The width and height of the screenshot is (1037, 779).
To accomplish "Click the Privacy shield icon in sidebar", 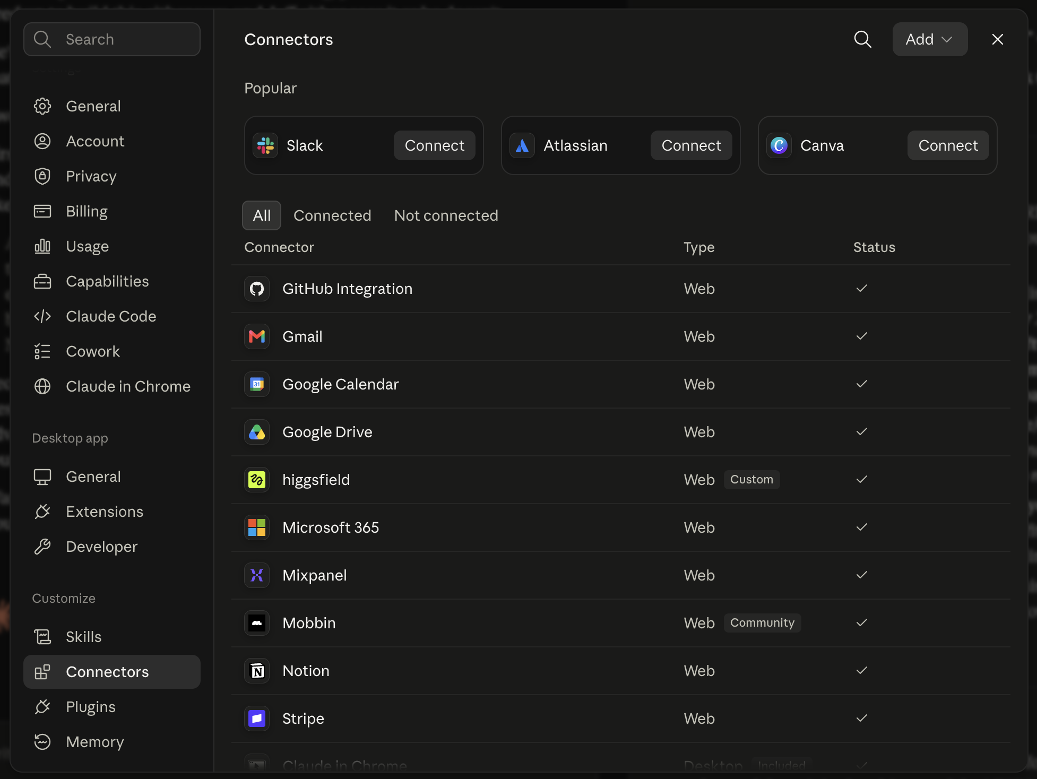I will point(42,176).
